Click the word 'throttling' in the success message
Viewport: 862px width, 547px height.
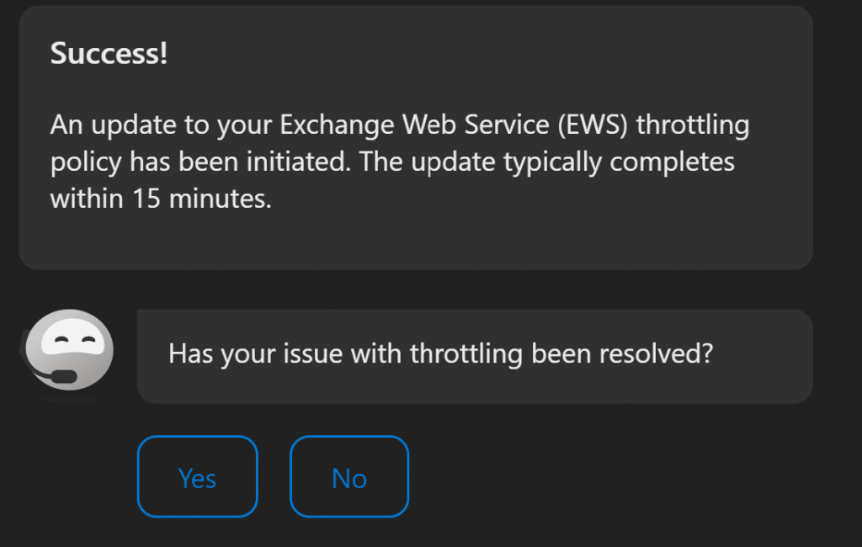(x=693, y=125)
